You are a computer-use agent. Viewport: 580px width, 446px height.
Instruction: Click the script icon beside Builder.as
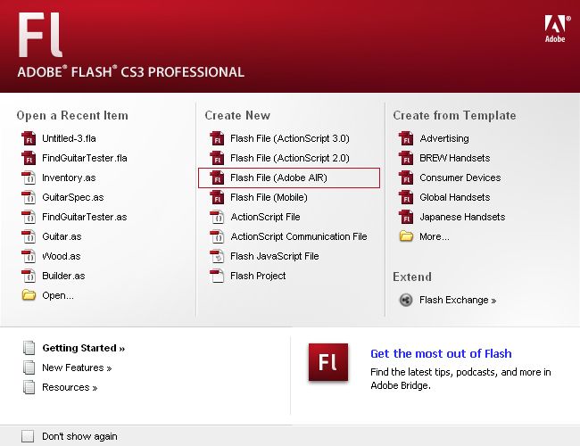[29, 276]
